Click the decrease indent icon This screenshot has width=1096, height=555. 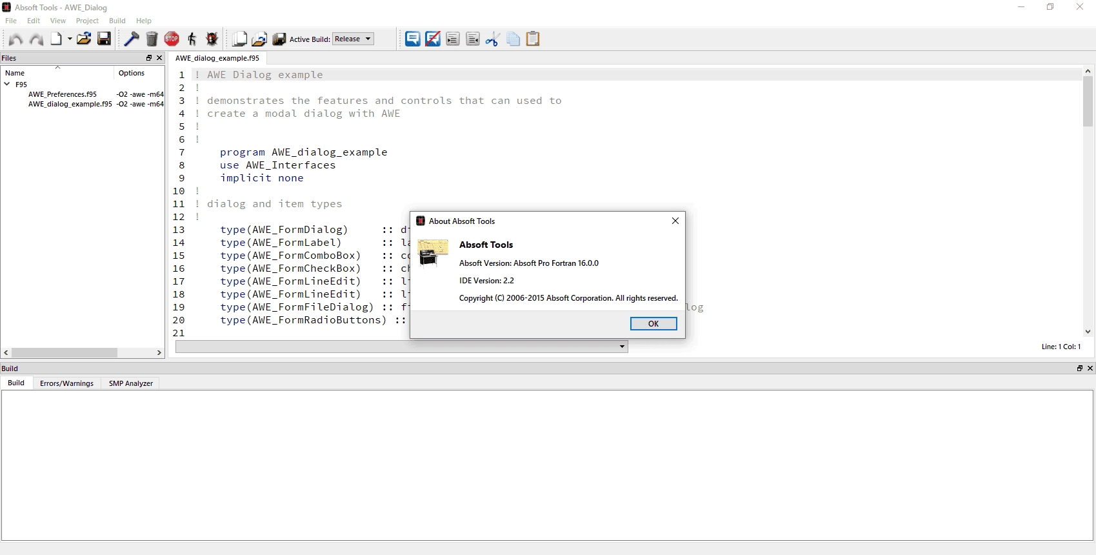click(x=473, y=39)
